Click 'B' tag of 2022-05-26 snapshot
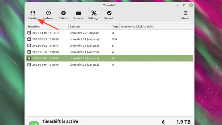The image size is (222, 125). (x=113, y=46)
